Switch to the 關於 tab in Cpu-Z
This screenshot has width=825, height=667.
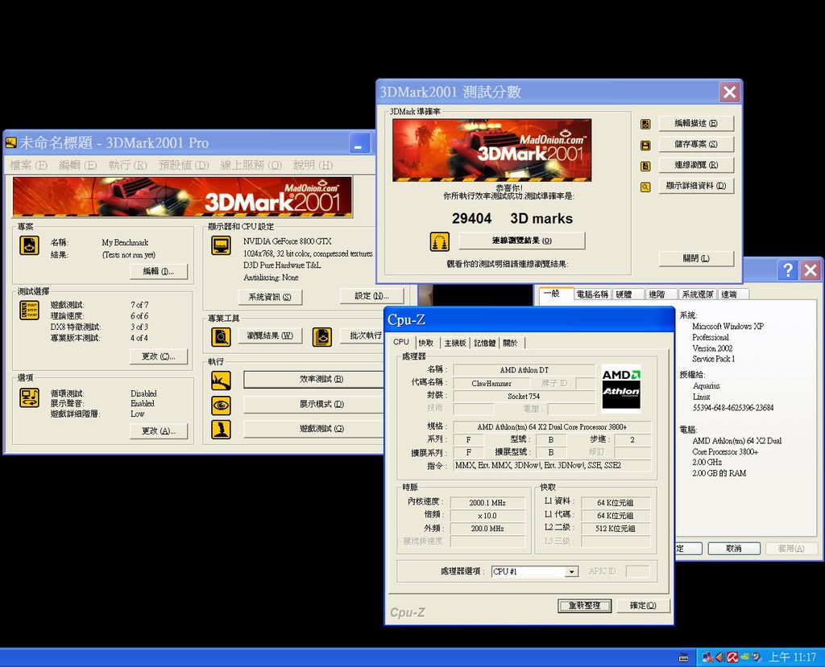click(510, 344)
